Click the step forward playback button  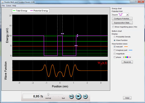point(85,96)
